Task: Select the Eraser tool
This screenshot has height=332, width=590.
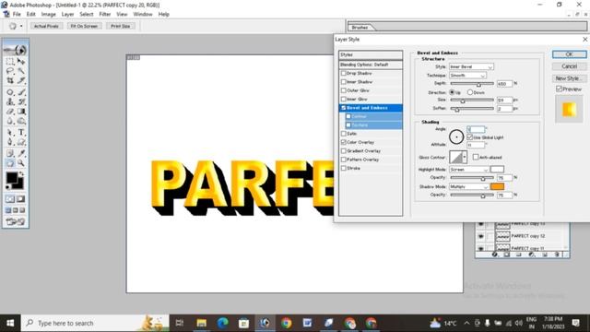Action: tap(10, 112)
